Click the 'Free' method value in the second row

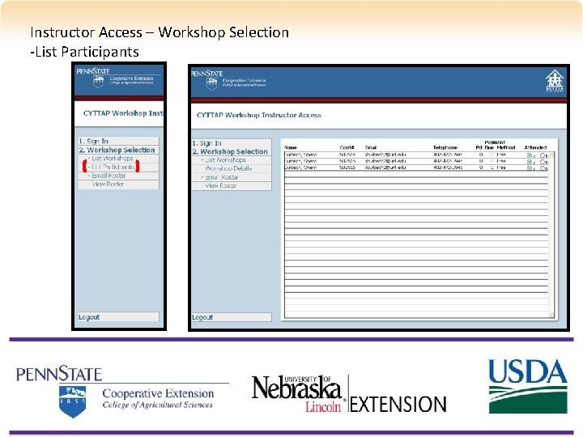click(501, 161)
